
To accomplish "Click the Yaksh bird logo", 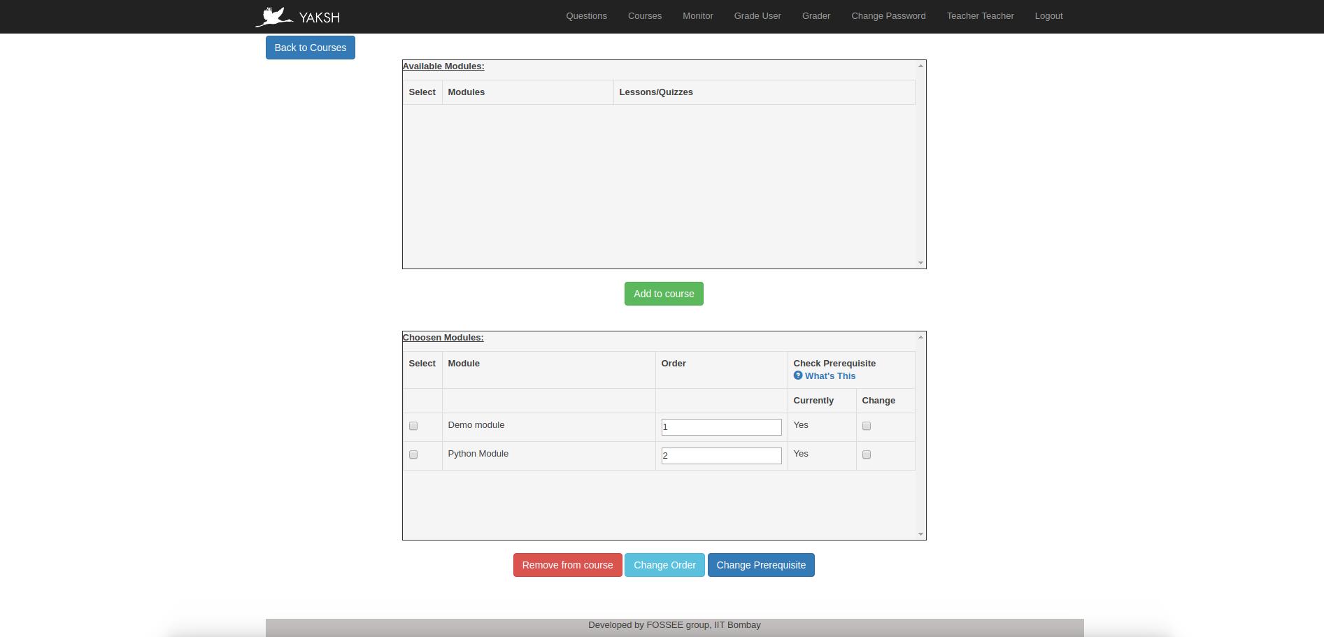I will tap(274, 17).
